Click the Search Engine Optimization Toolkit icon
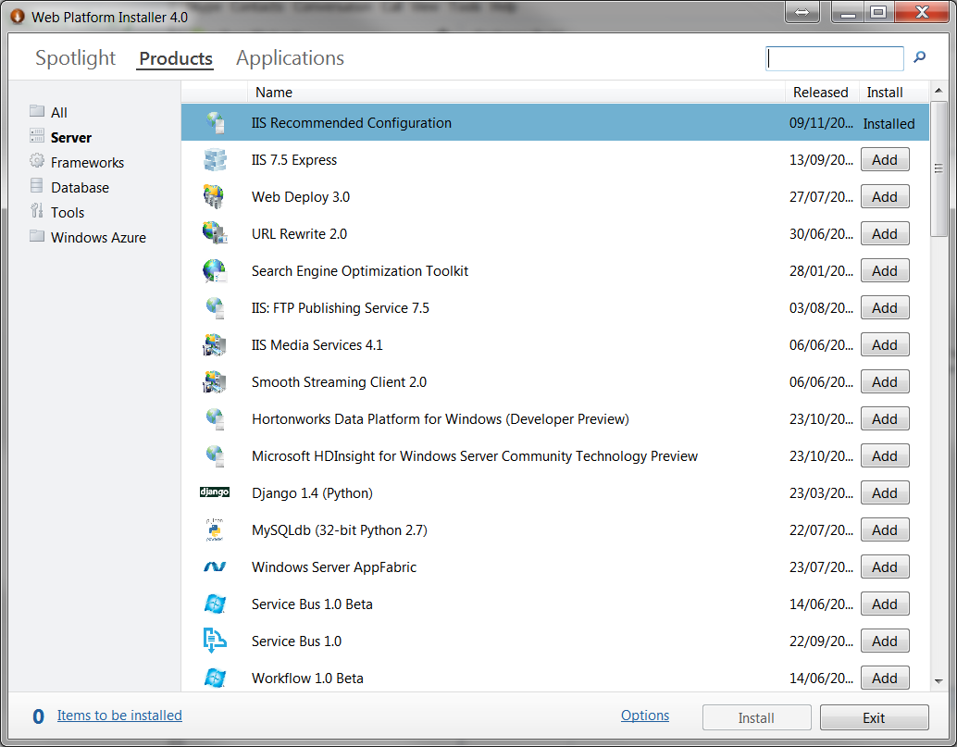Viewport: 957px width, 747px height. [x=215, y=270]
